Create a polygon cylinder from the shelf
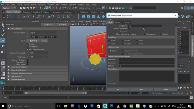Screen dimensions: 194x109 pyautogui.click(x=93, y=16)
